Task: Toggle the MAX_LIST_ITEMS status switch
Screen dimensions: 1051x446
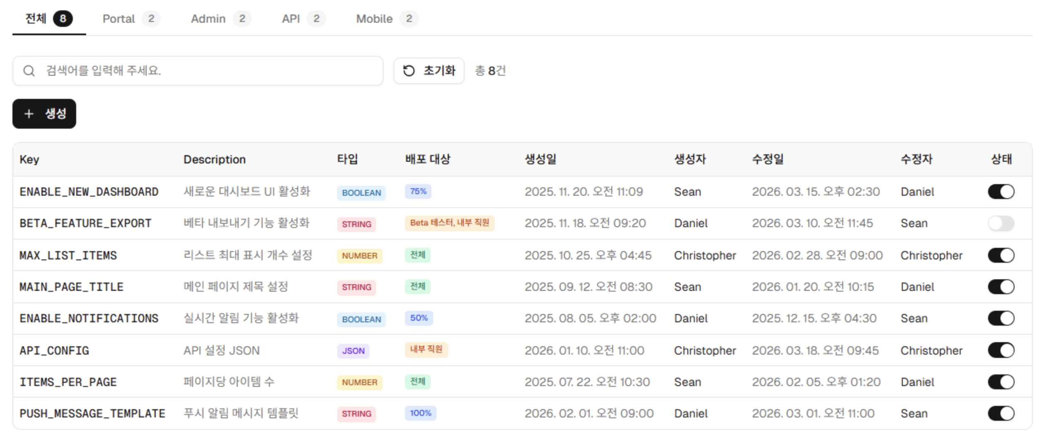Action: click(x=1001, y=255)
